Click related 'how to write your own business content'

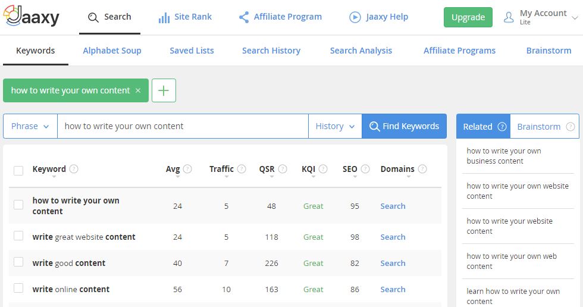(x=504, y=156)
